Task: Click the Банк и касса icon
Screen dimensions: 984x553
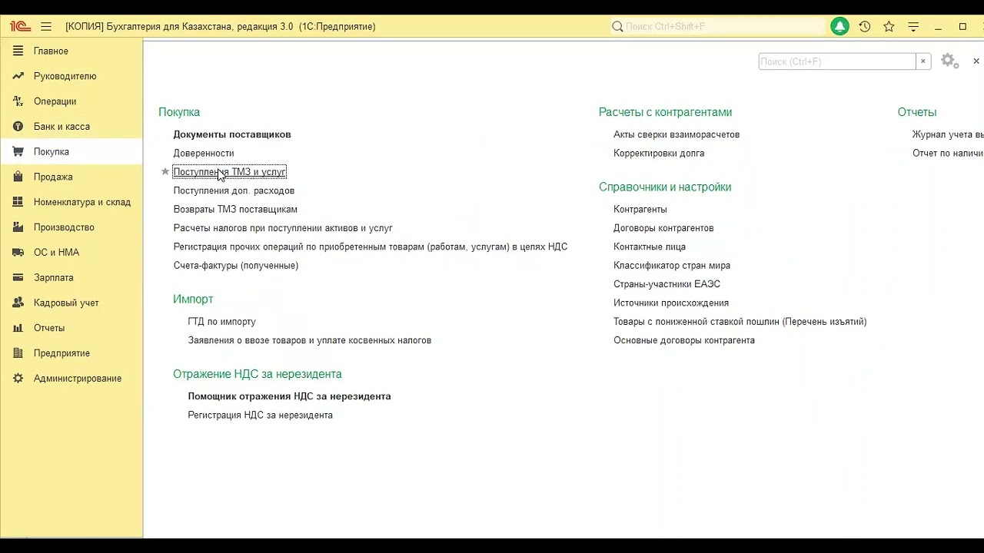Action: tap(18, 127)
